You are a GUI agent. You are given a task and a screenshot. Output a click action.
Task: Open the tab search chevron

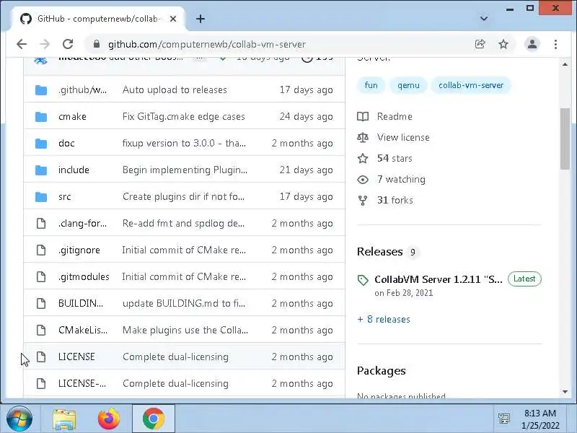484,19
